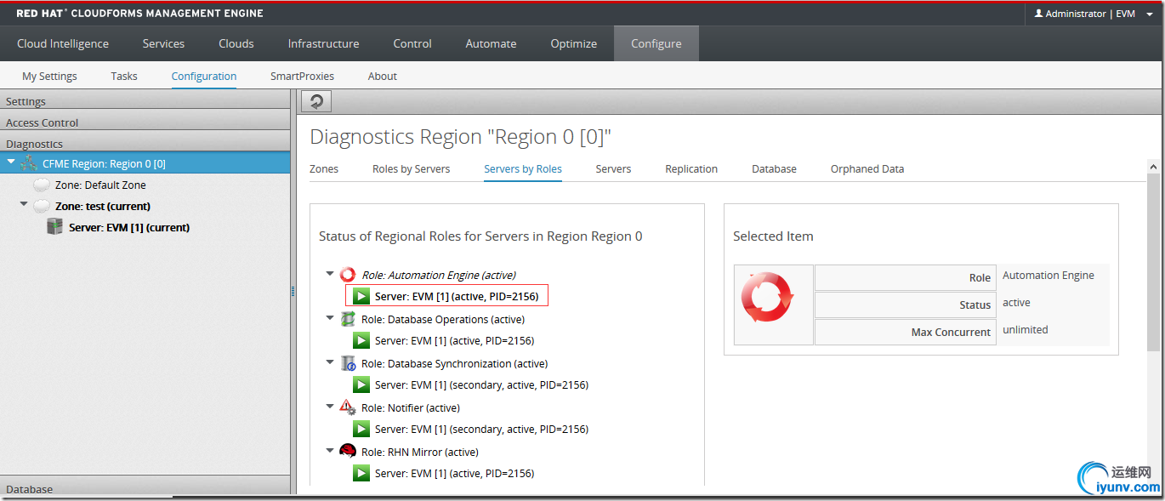This screenshot has width=1165, height=501.
Task: Select the Servers by Roles tab
Action: (x=523, y=168)
